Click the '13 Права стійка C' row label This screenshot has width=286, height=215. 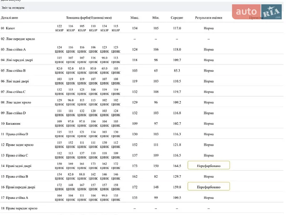pyautogui.click(x=14, y=156)
